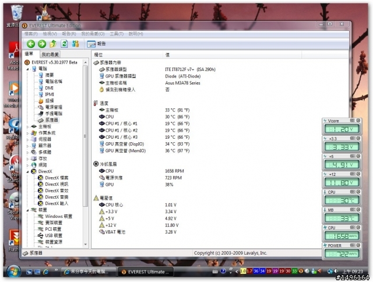Collapse the 電腦 computer tree node
Screen dimensions: 373x282
click(x=27, y=69)
